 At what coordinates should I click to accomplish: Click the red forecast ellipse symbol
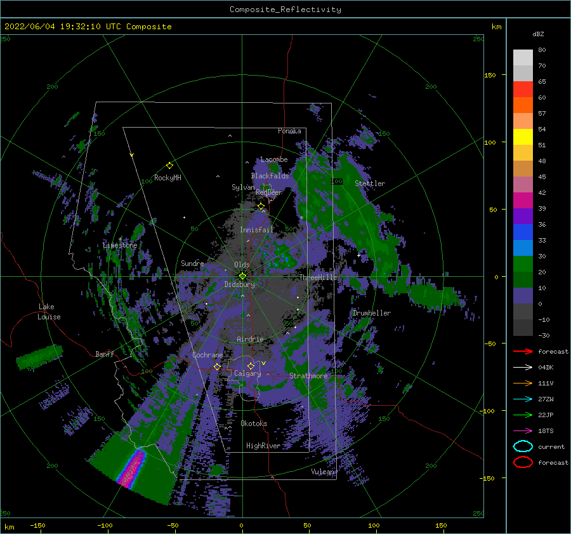523,462
